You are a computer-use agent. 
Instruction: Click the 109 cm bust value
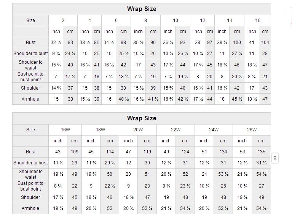[x=75, y=151]
